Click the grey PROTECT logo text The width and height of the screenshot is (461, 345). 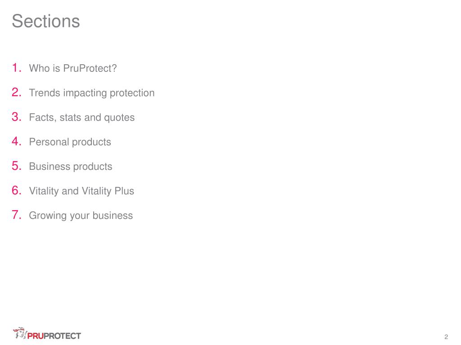tap(62, 336)
